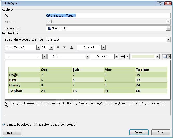This screenshot has height=138, width=173.
Task: Open the font size 11 dropdown
Action: [x=51, y=47]
